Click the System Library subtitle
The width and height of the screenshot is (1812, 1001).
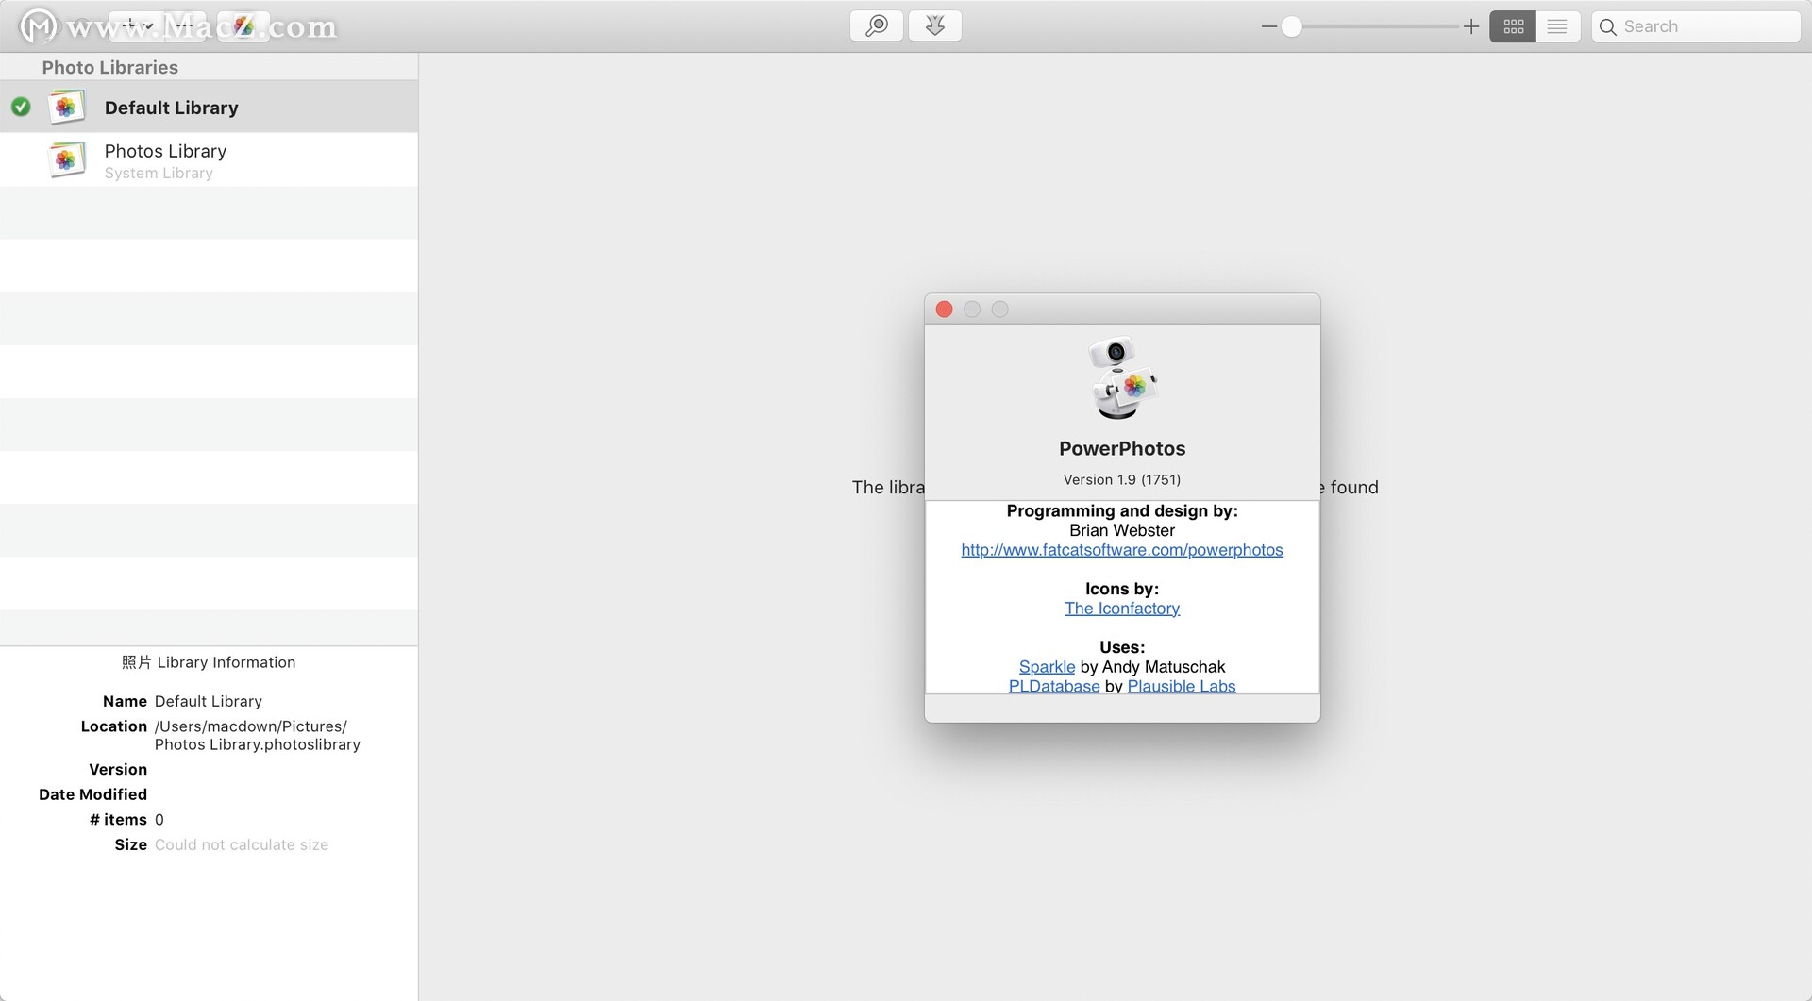coord(159,174)
